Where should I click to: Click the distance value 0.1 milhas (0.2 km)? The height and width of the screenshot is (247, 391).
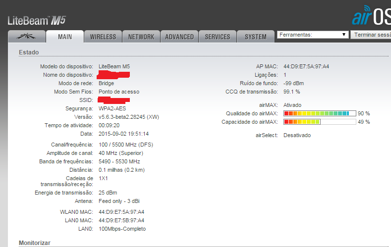tap(121, 170)
